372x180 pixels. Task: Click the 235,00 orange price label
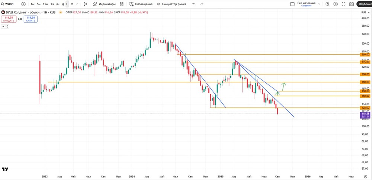pos(365,62)
